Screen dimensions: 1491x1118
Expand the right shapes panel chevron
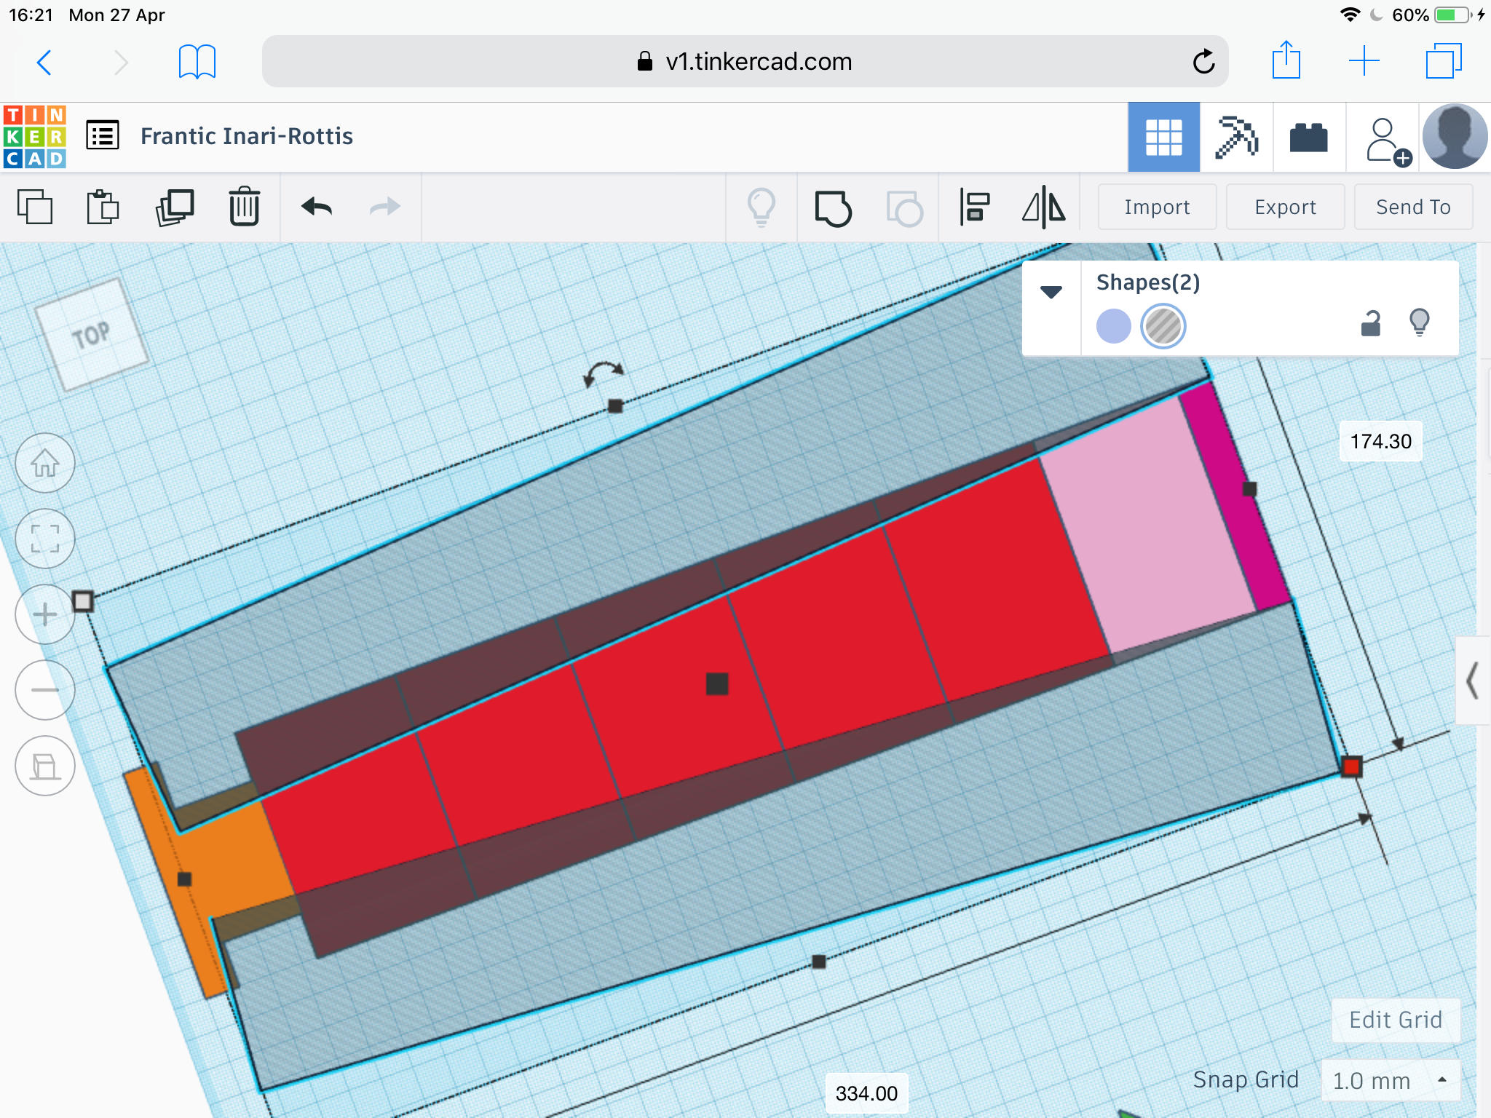click(x=1473, y=681)
